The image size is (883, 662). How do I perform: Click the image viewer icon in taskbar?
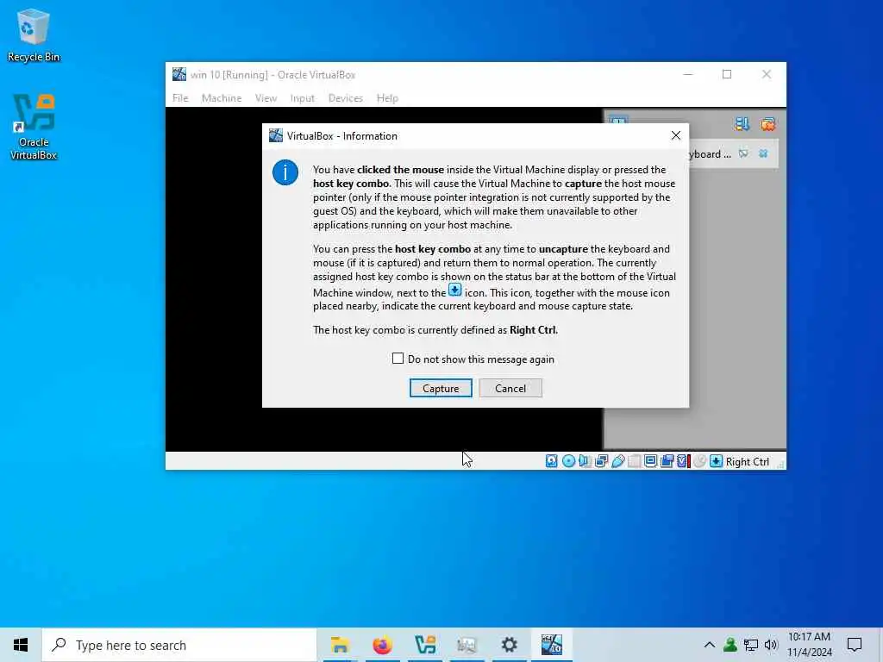467,645
